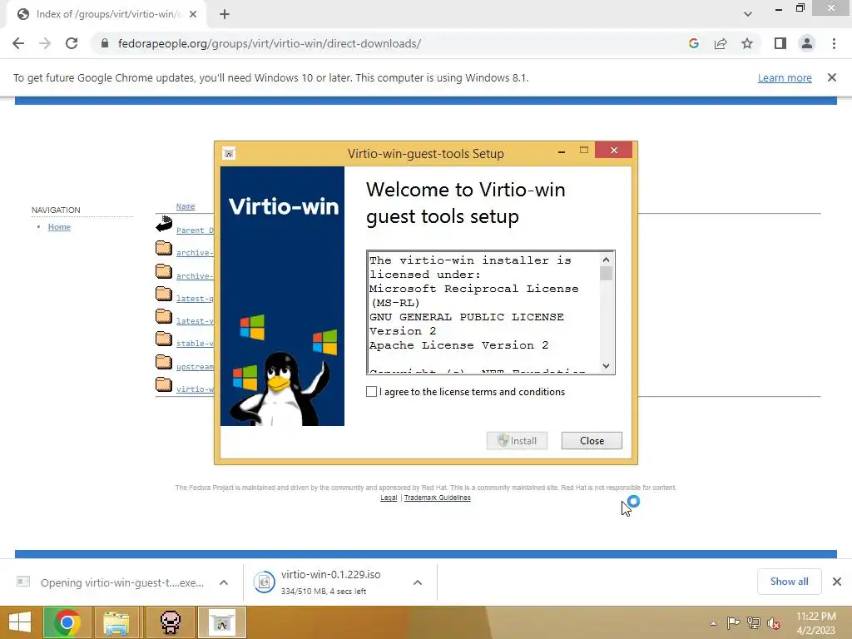Click the Install button in setup
The image size is (852, 639).
click(x=517, y=441)
